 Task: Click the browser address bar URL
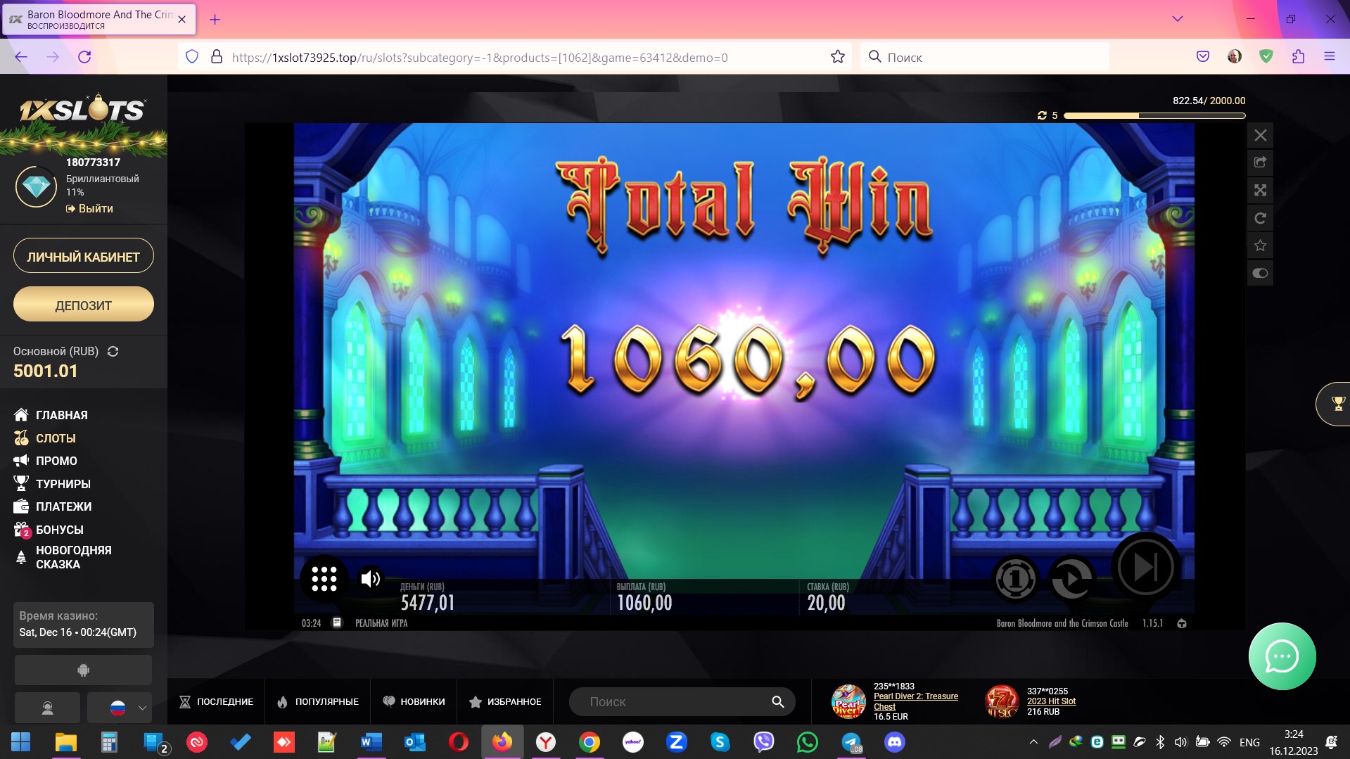(x=480, y=58)
